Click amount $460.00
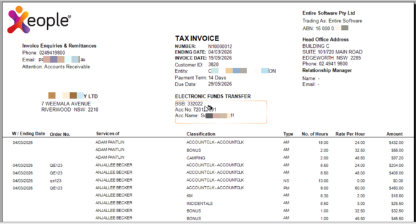This screenshot has height=224, width=416. (396, 188)
